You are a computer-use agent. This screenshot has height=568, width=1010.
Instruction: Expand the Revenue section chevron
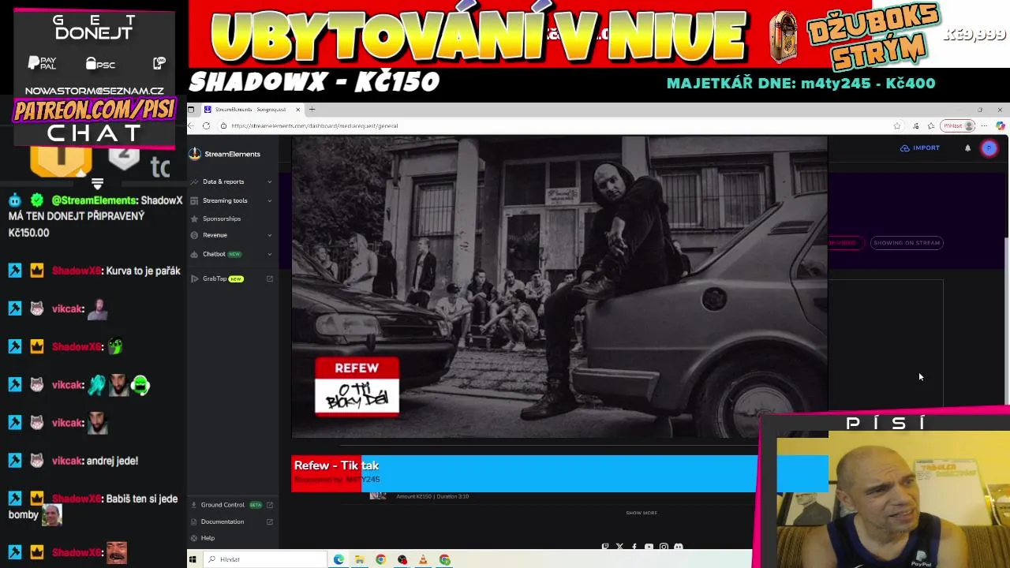[270, 235]
